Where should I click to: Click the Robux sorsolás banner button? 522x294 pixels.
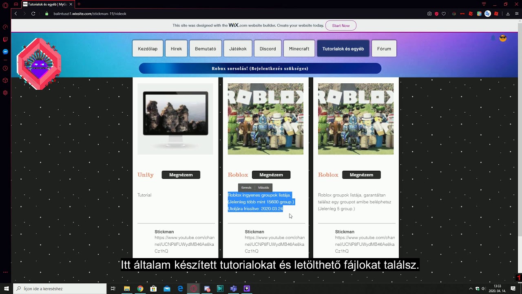(260, 68)
